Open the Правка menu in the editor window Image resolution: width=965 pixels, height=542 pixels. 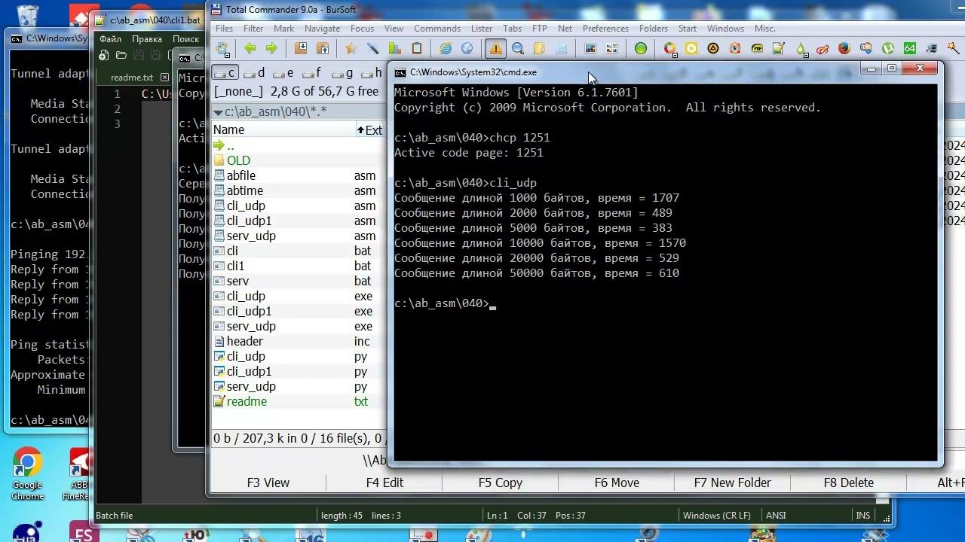point(147,39)
